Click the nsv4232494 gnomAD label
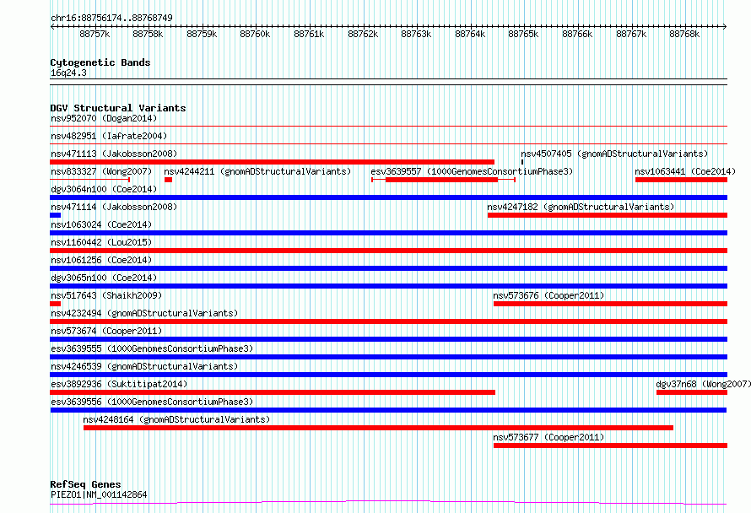This screenshot has height=513, width=751. (x=144, y=313)
